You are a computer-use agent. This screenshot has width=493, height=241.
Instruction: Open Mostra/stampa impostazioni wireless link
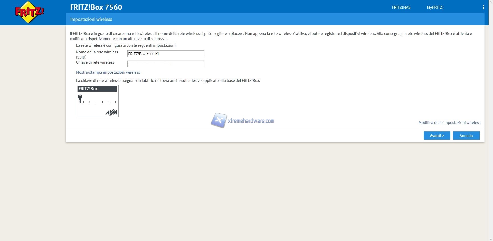[108, 72]
